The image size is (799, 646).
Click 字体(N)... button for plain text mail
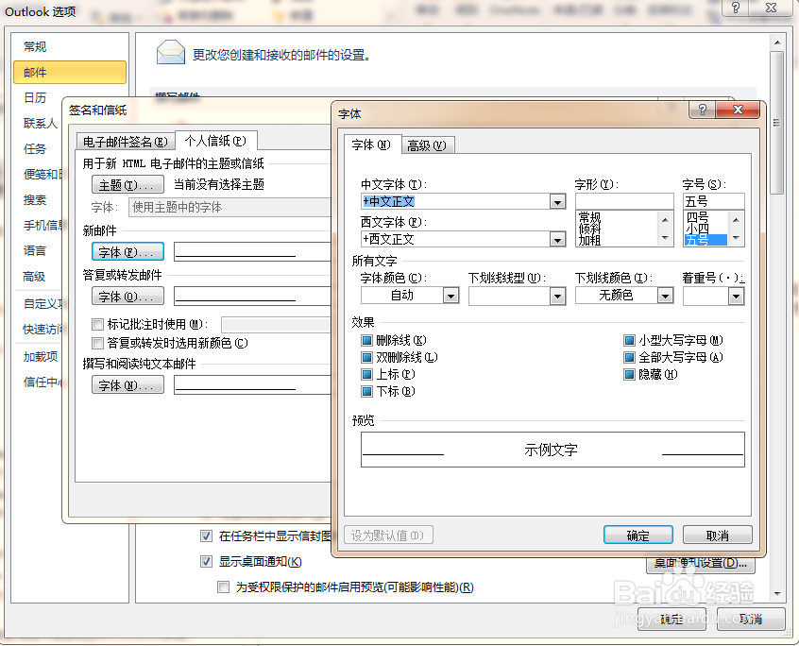click(x=127, y=385)
